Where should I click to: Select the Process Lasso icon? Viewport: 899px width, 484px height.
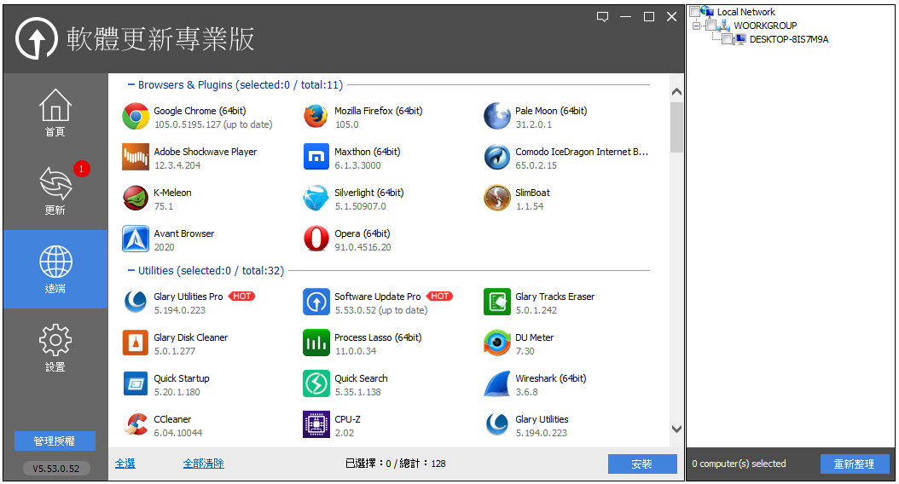pyautogui.click(x=316, y=343)
